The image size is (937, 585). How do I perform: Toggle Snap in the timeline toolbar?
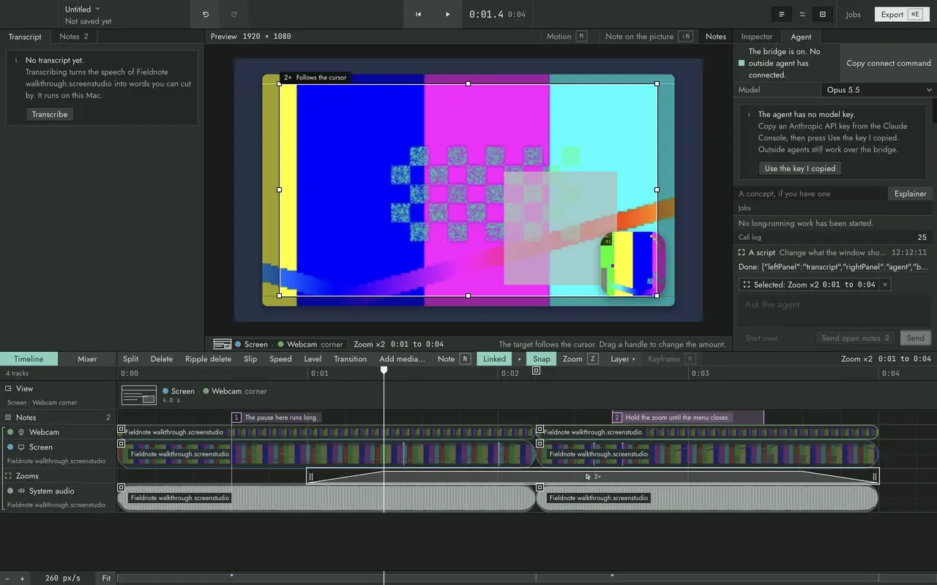point(542,359)
